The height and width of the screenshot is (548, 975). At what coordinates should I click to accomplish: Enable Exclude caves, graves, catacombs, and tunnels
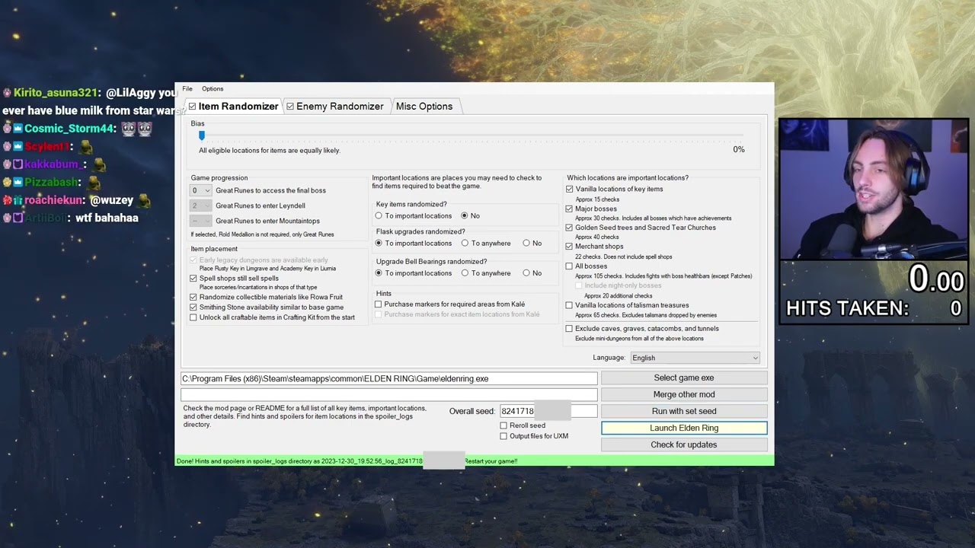coord(569,329)
